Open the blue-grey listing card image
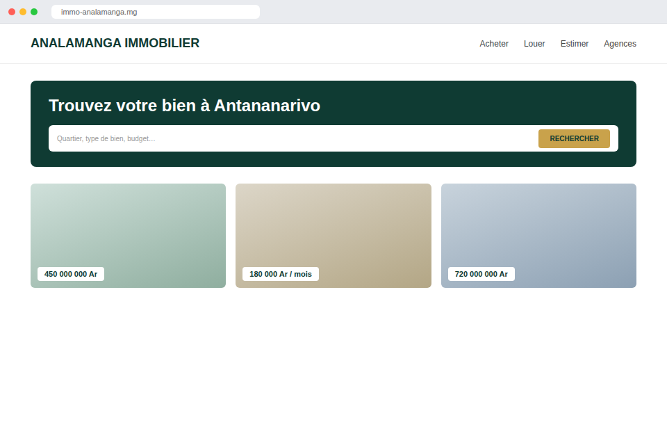This screenshot has height=445, width=667. pyautogui.click(x=538, y=226)
